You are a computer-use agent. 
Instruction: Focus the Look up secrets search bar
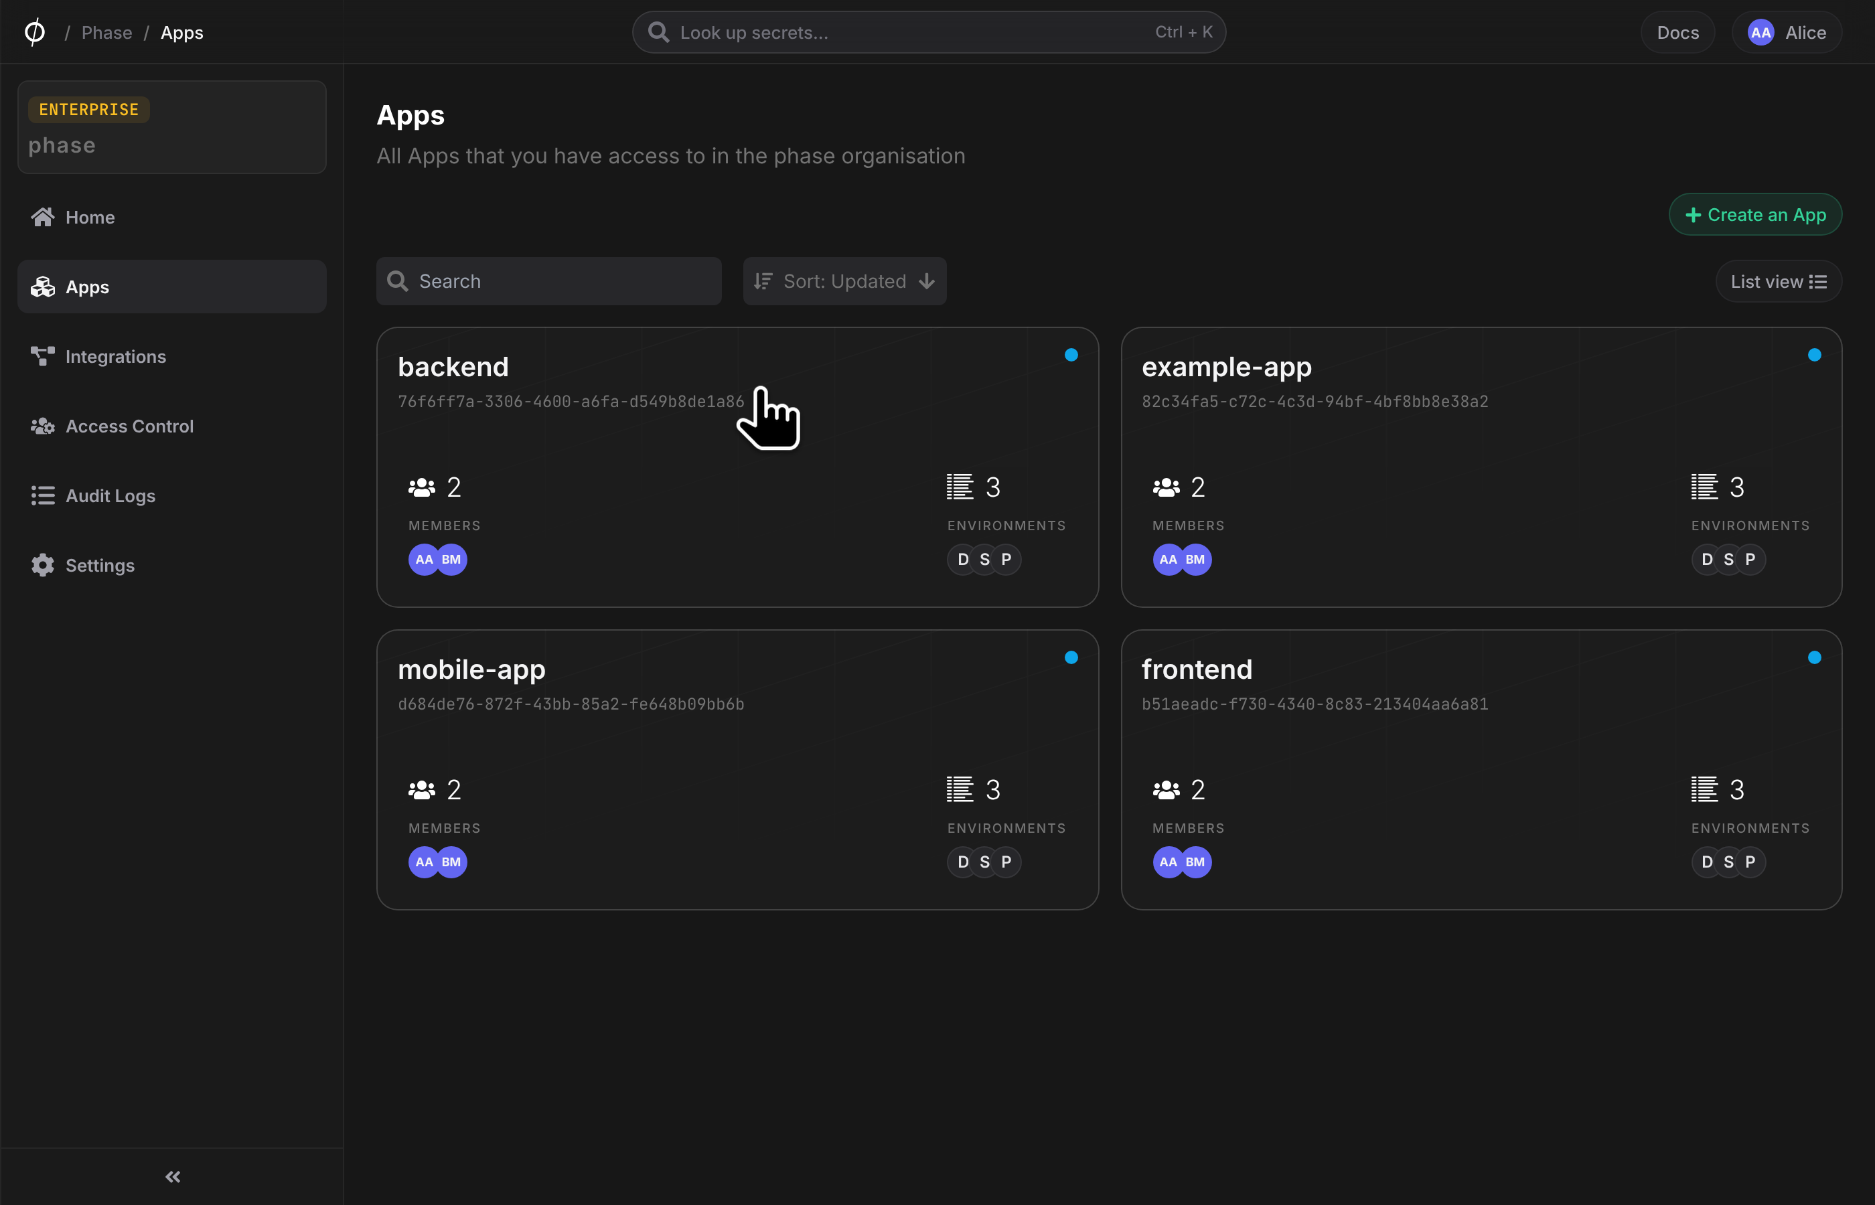(929, 32)
